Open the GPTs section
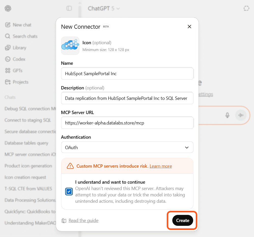This screenshot has width=254, height=237. tap(18, 70)
